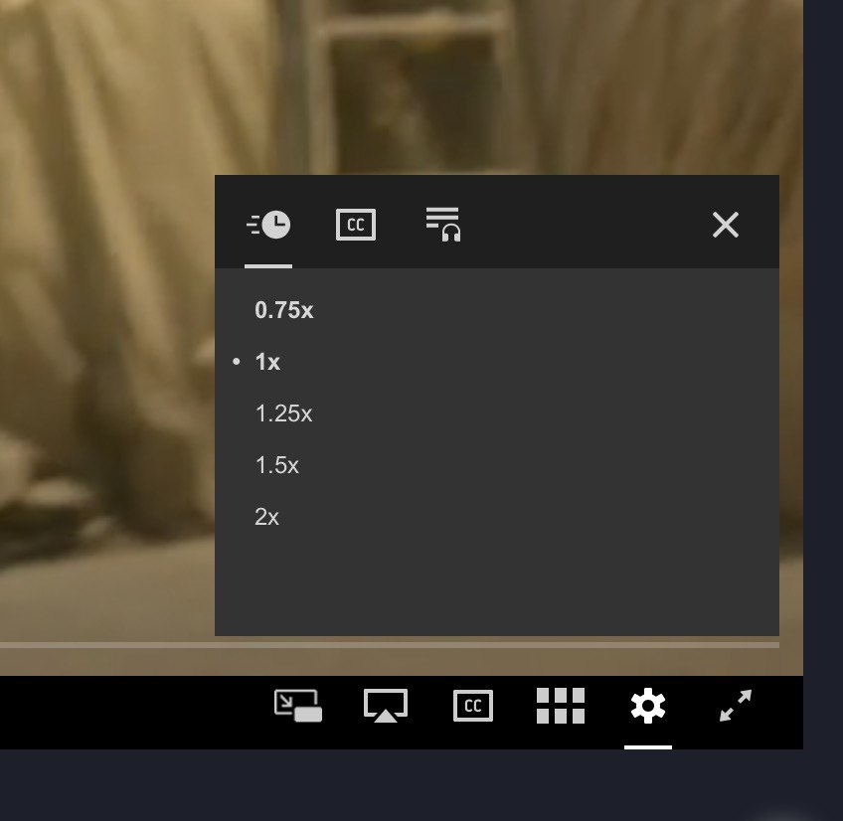Select 0.75x playback speed

coord(284,310)
